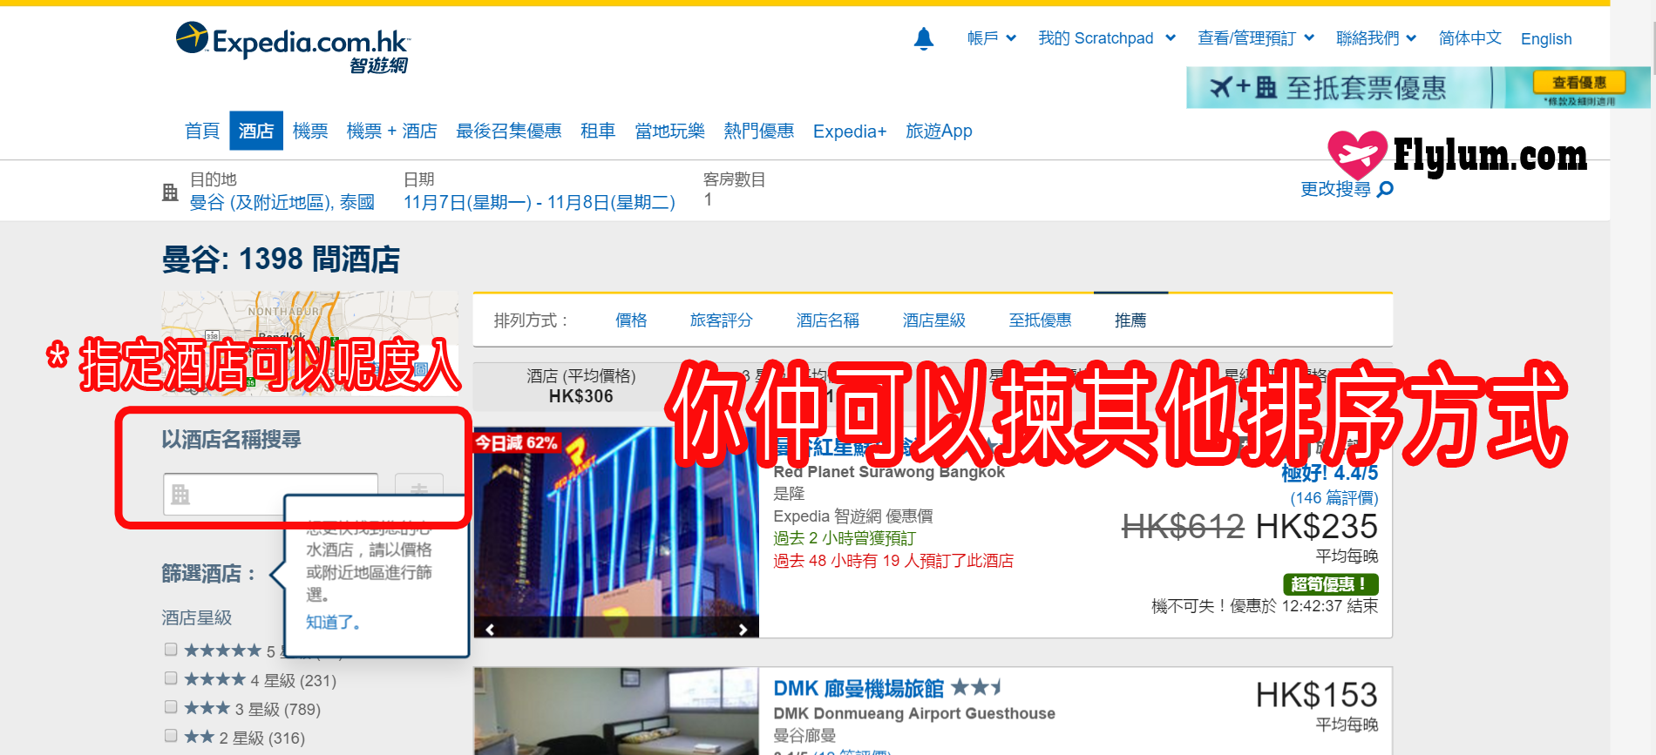
Task: Open the DMK Guesthouse room photo
Action: (x=616, y=711)
